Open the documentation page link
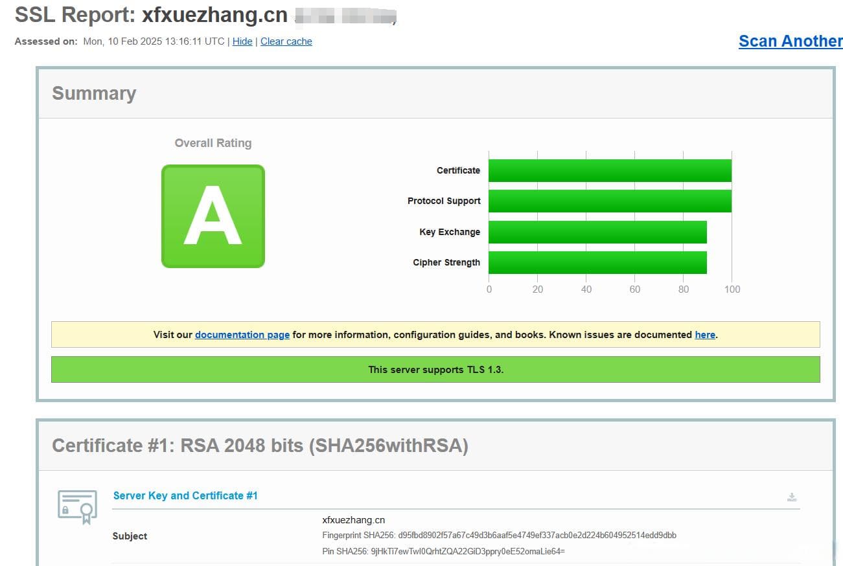The image size is (843, 566). [242, 335]
